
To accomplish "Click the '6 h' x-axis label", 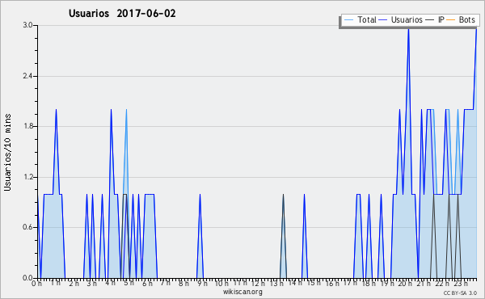I will click(x=147, y=283).
